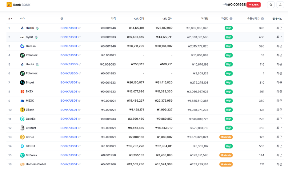This screenshot has height=169, width=288.
Task: Open MEXC BONK/USDT pair link
Action: pos(69,101)
